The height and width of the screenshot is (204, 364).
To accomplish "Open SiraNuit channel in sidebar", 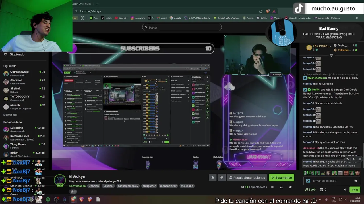I will click(x=24, y=90).
